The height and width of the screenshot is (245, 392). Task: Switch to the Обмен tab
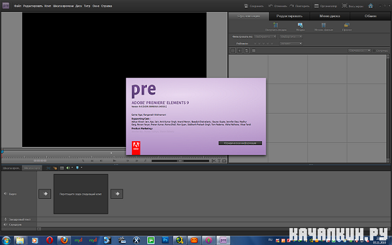370,16
